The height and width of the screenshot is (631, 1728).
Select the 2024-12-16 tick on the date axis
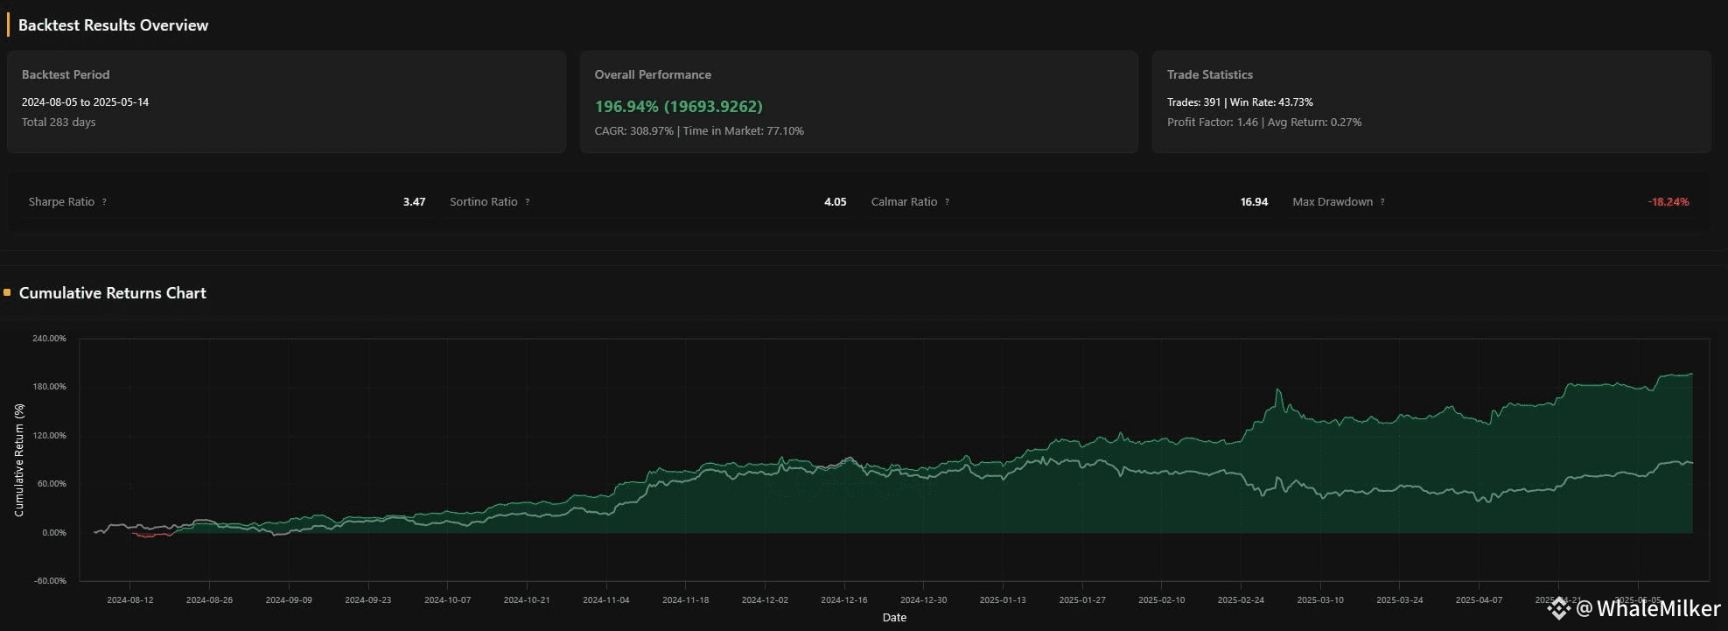[x=844, y=600]
